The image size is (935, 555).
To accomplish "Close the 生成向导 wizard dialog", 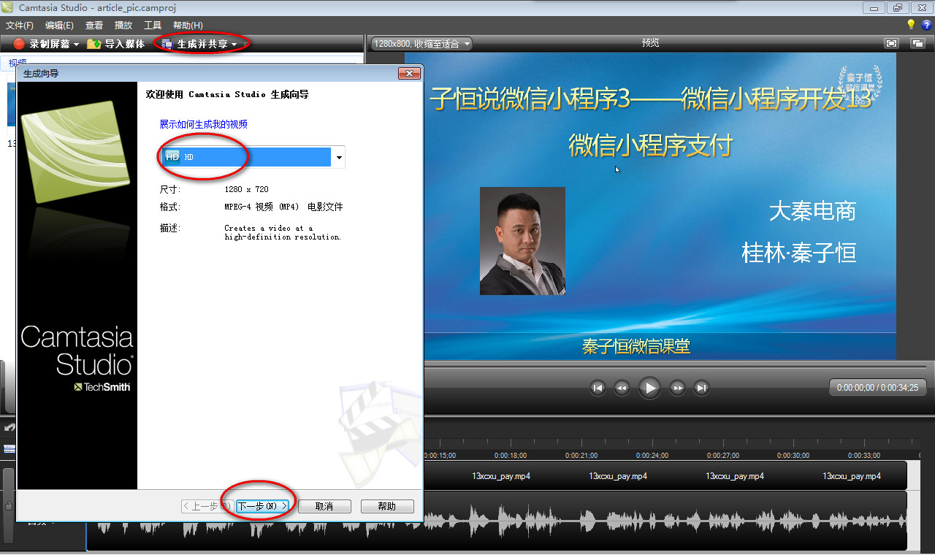I will coord(408,73).
